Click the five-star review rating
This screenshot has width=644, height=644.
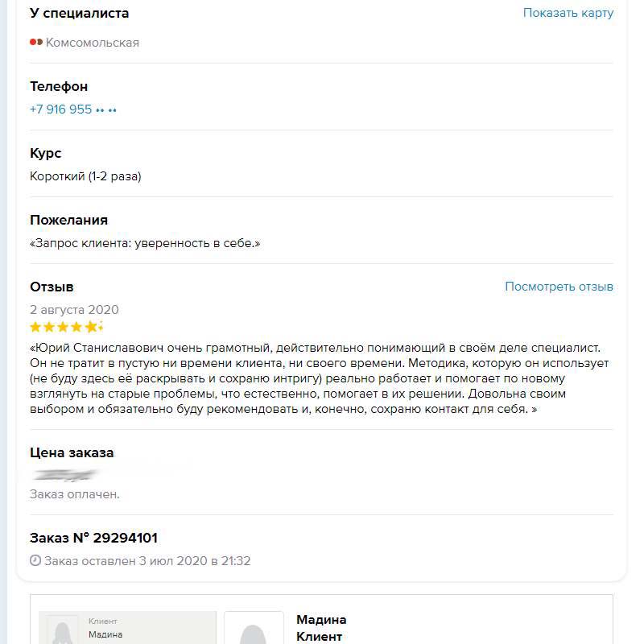point(67,327)
